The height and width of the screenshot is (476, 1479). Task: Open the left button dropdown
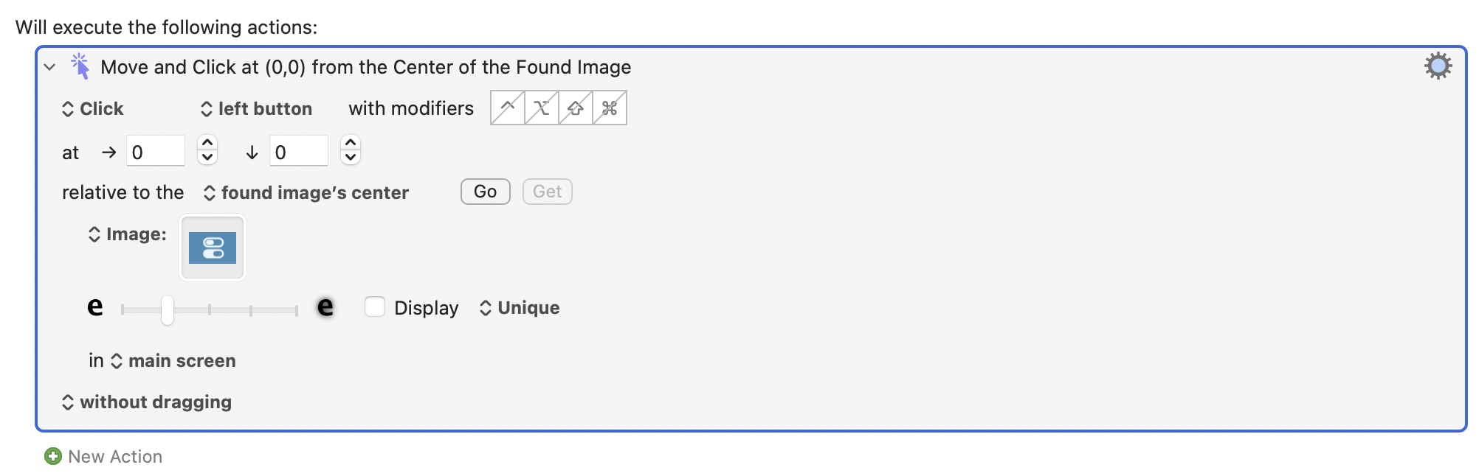coord(257,109)
